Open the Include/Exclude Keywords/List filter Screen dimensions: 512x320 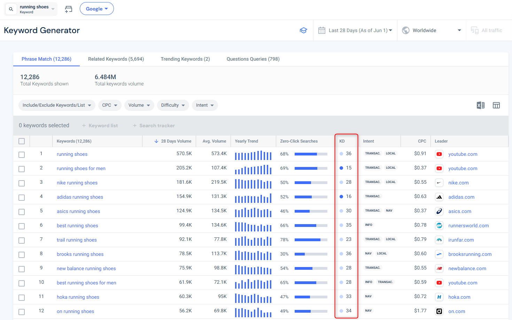pyautogui.click(x=57, y=105)
